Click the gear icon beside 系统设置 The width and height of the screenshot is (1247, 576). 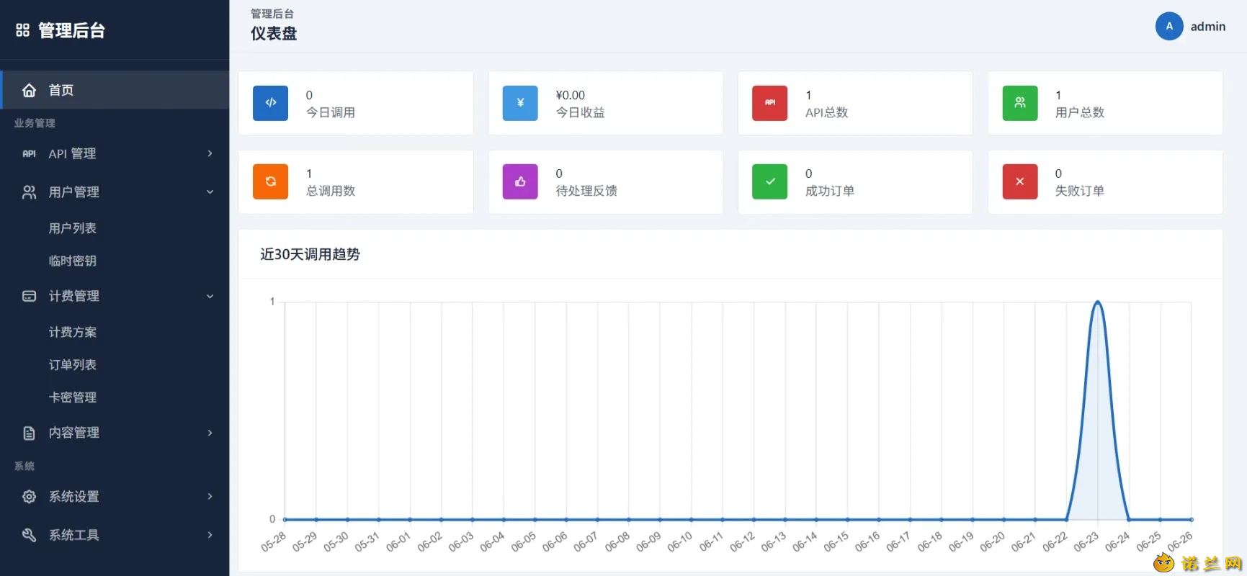[x=29, y=497]
